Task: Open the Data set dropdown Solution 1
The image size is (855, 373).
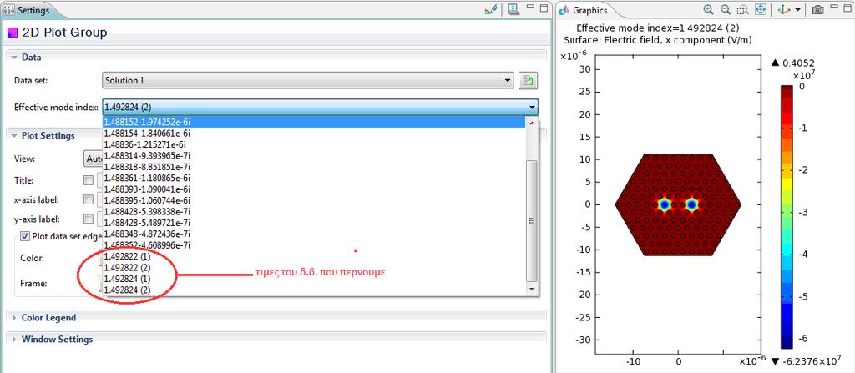Action: point(307,81)
